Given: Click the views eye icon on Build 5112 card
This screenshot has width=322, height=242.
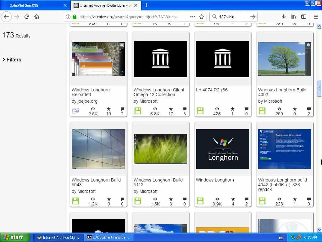Looking at the screenshot, I should point(155,199).
